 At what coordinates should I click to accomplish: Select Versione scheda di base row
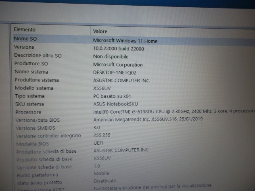(x=44, y=167)
